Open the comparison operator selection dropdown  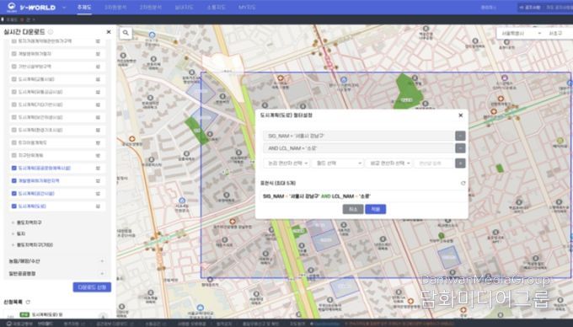388,163
